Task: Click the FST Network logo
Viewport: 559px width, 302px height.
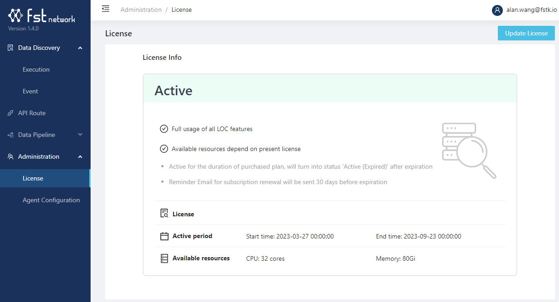Action: click(x=42, y=16)
